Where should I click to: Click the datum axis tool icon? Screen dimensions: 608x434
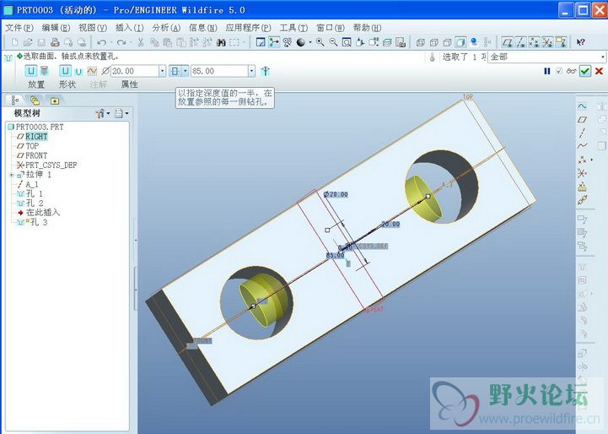[x=582, y=133]
